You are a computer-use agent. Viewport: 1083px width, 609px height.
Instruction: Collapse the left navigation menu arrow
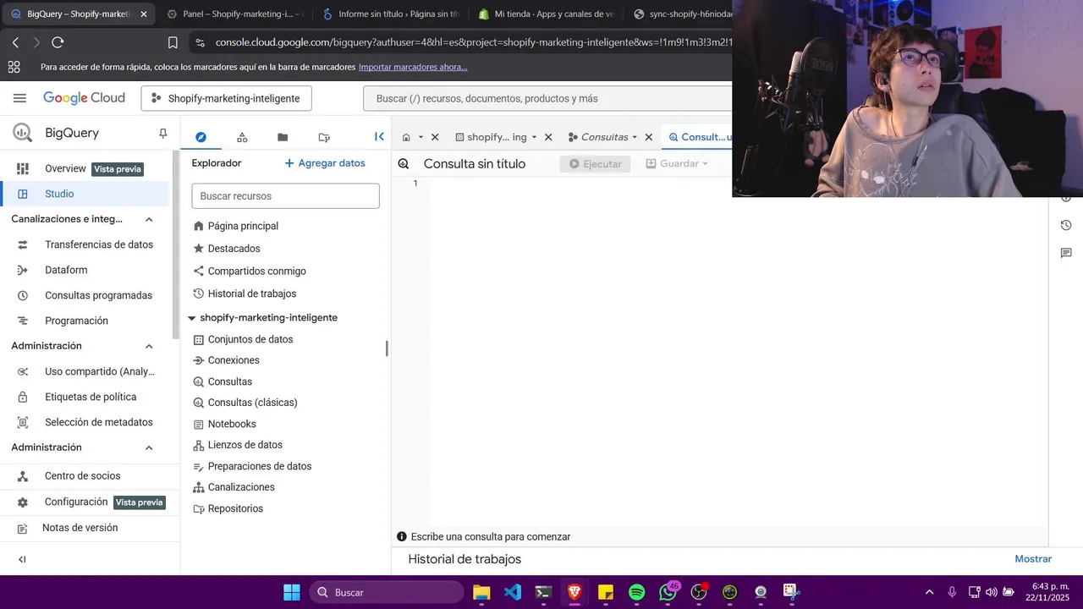click(22, 559)
